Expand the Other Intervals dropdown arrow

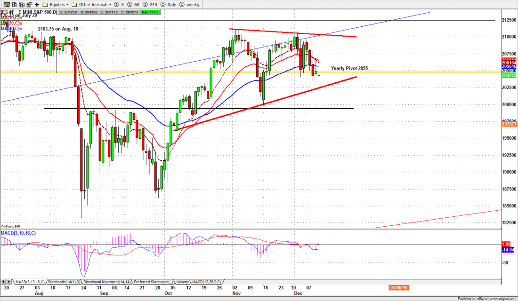(x=111, y=4)
